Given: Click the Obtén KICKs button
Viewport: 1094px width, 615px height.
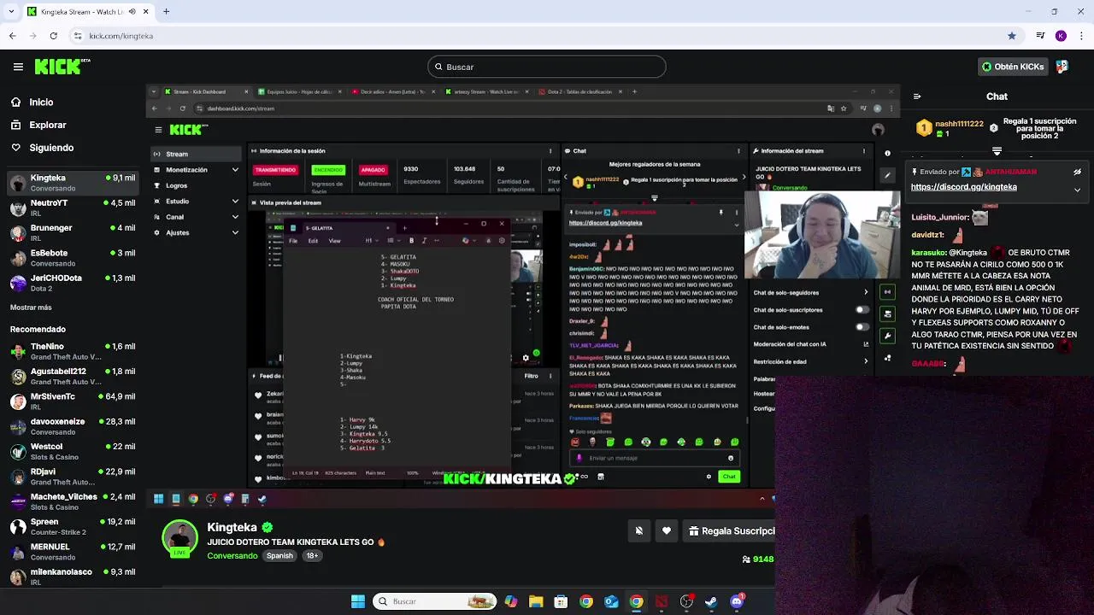Looking at the screenshot, I should tap(1014, 67).
